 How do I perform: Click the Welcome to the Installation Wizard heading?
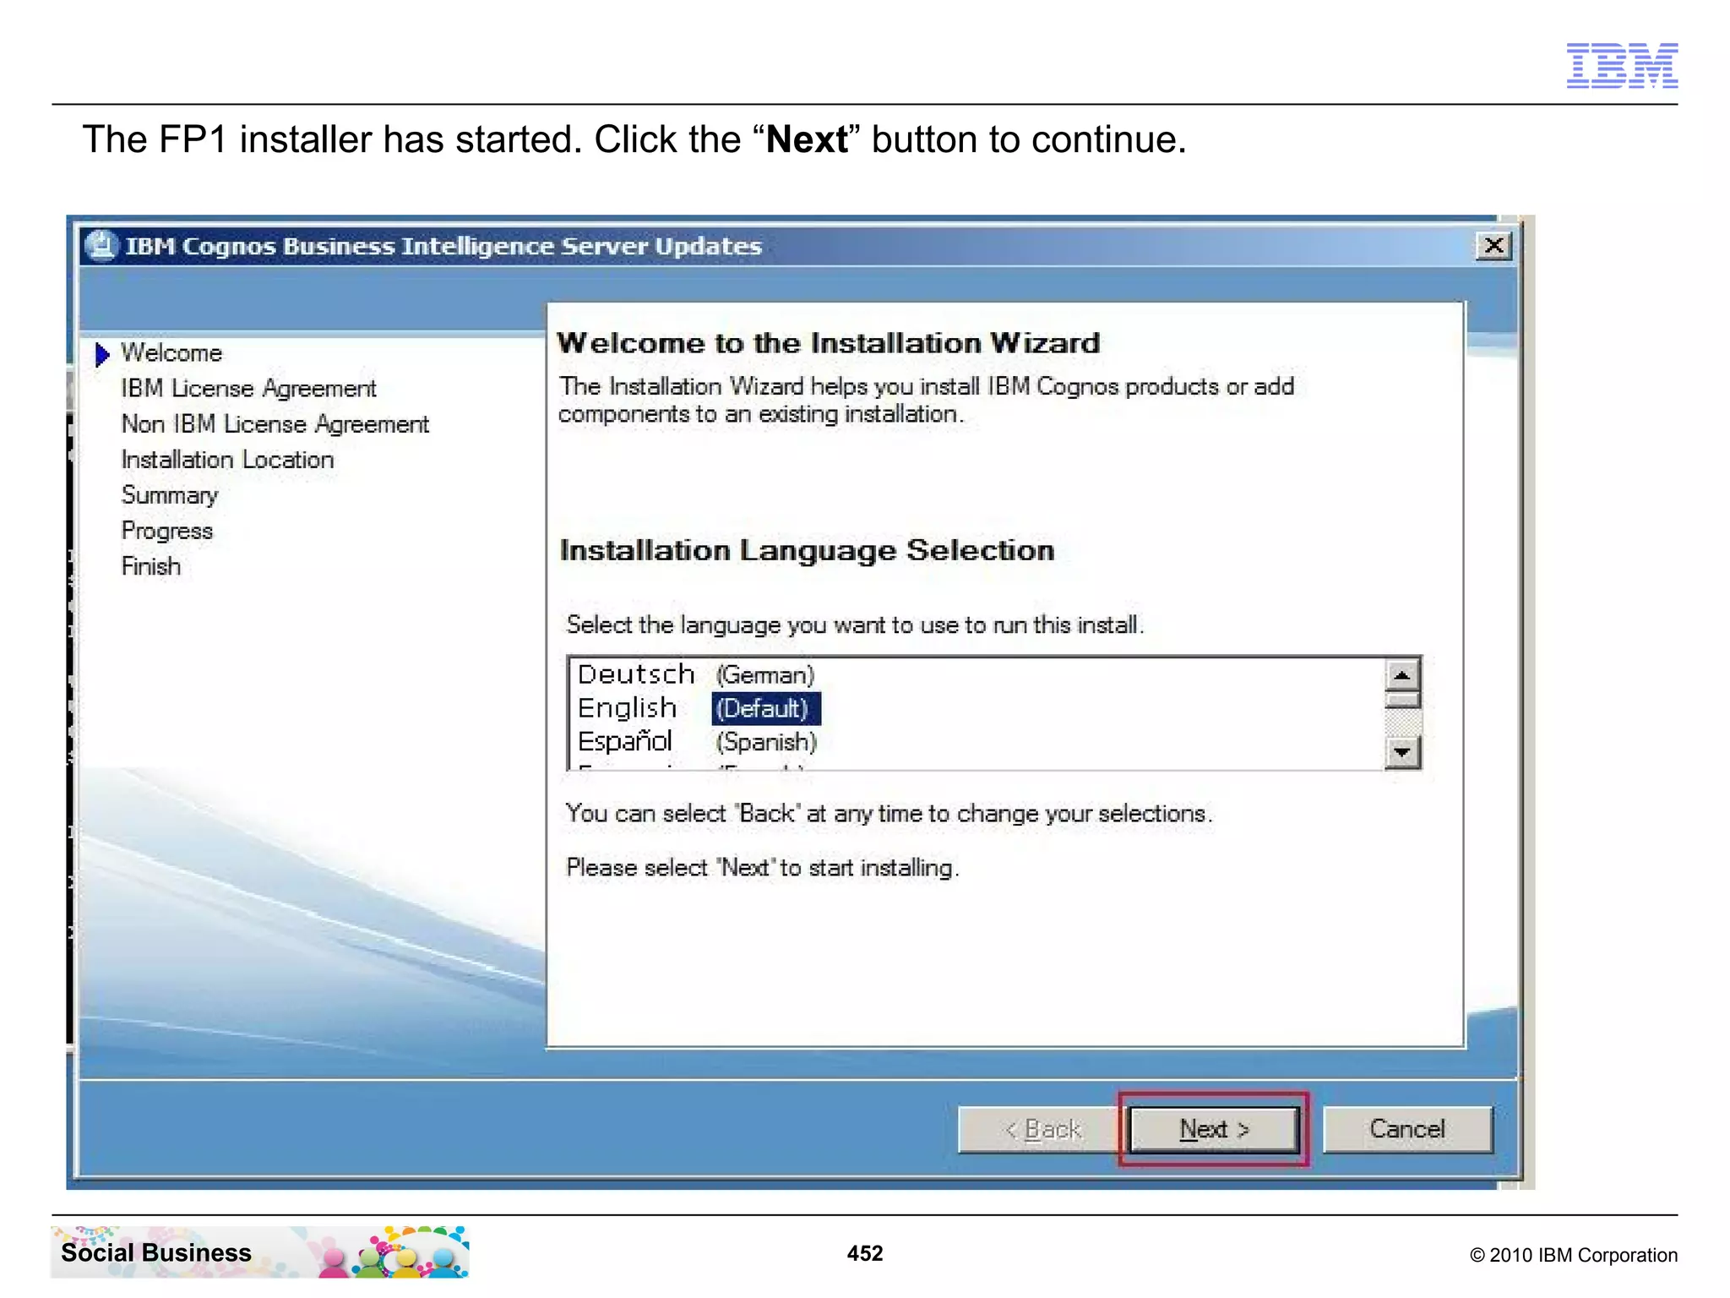829,343
